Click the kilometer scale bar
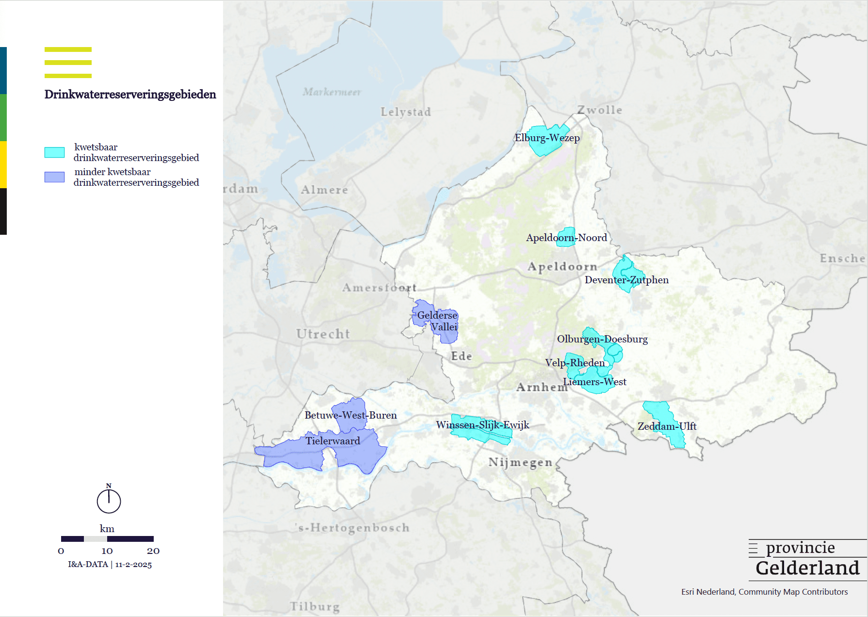The height and width of the screenshot is (617, 868). pos(107,538)
